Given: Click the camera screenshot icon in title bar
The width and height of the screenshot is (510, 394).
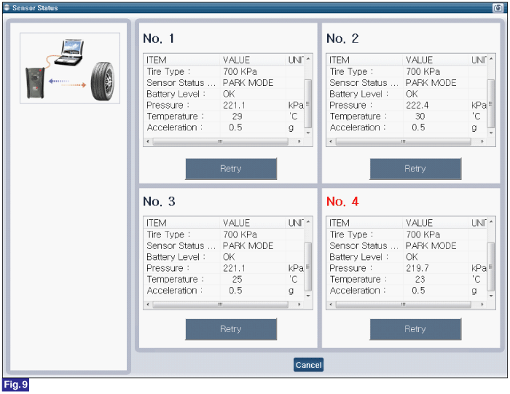Looking at the screenshot, I should [x=498, y=8].
